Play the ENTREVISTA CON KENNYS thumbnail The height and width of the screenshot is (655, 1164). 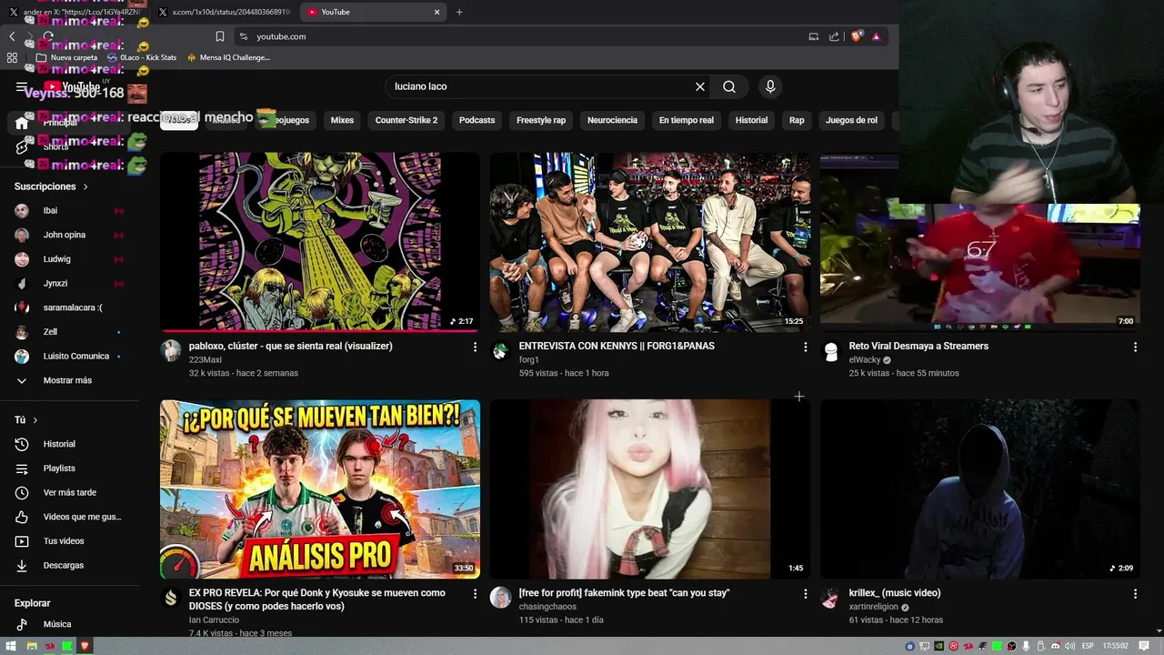(x=649, y=242)
